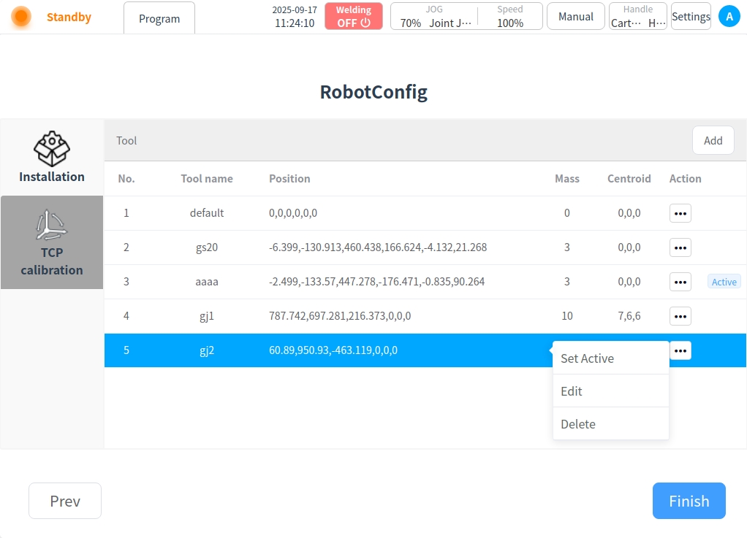The height and width of the screenshot is (538, 747).
Task: Open the three-dot actions for the gs20 tool
Action: point(680,247)
